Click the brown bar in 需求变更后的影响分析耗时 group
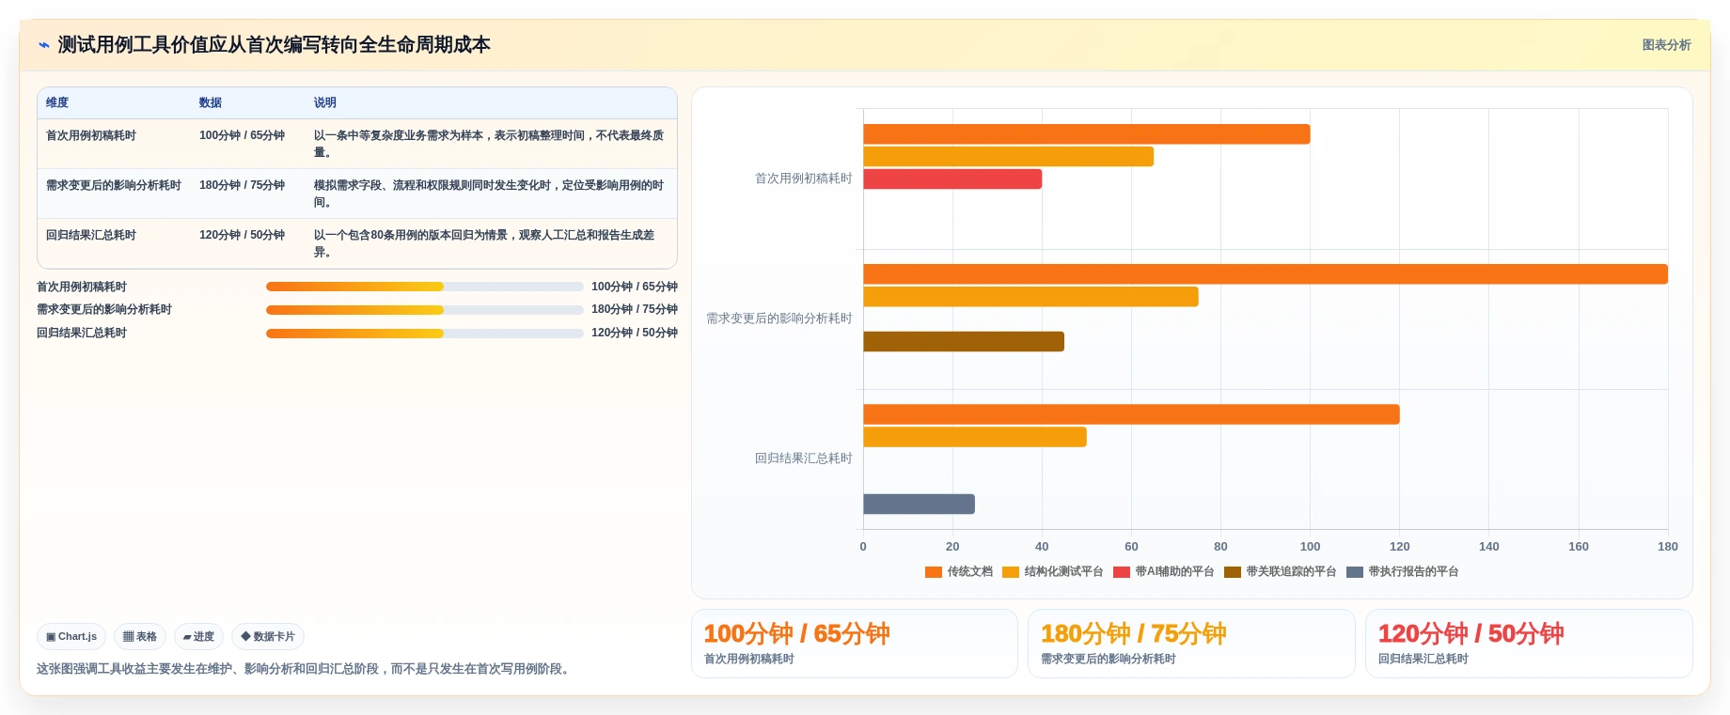 (x=964, y=341)
